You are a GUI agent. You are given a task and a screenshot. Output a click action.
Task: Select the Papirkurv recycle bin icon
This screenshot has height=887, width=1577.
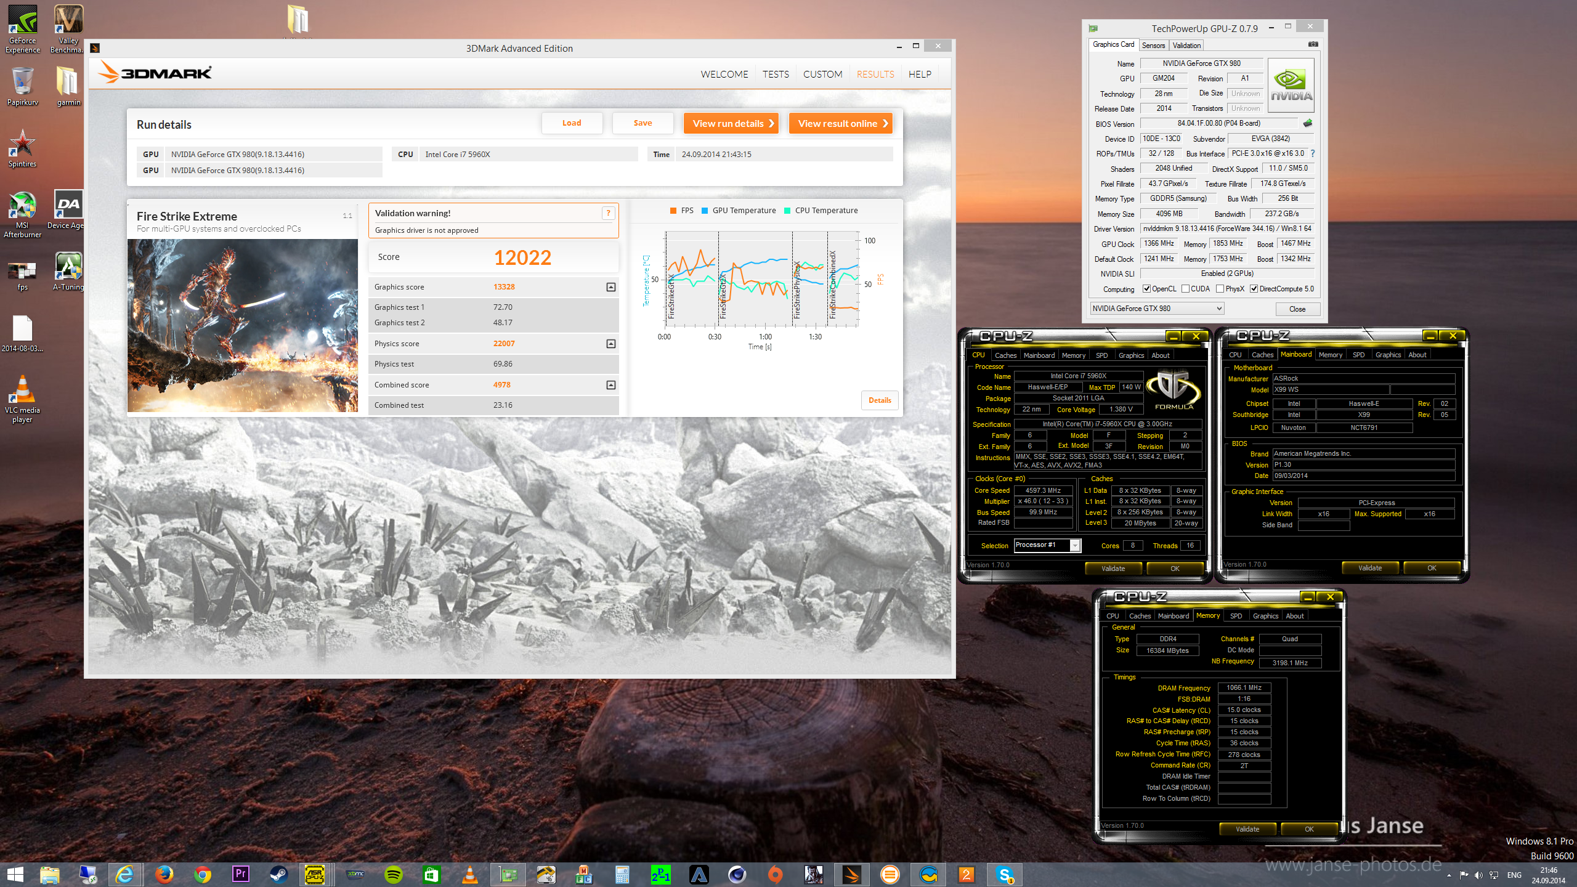[x=23, y=86]
